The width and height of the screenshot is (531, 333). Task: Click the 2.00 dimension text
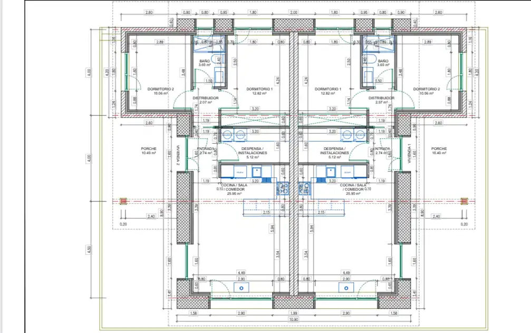pos(293,12)
